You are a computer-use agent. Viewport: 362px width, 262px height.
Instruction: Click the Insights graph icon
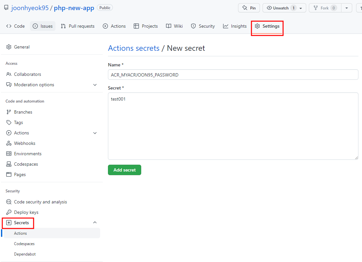point(226,26)
